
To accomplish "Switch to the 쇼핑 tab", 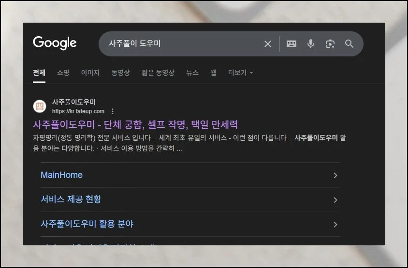I will (x=63, y=73).
